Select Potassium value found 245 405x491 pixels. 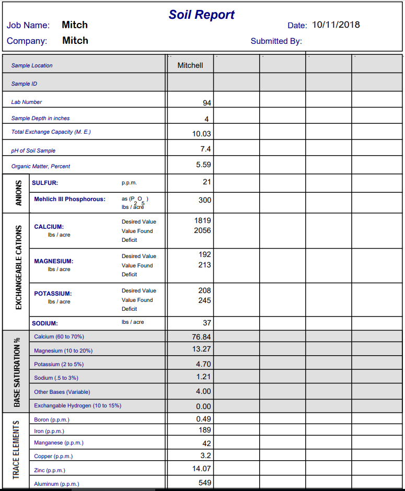click(204, 300)
